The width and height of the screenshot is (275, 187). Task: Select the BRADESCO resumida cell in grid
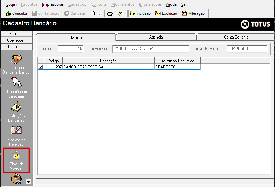pos(177,67)
